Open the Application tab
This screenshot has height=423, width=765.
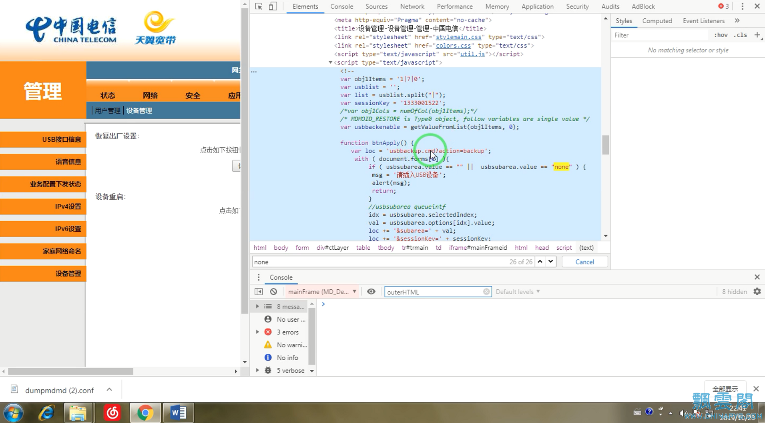[537, 6]
